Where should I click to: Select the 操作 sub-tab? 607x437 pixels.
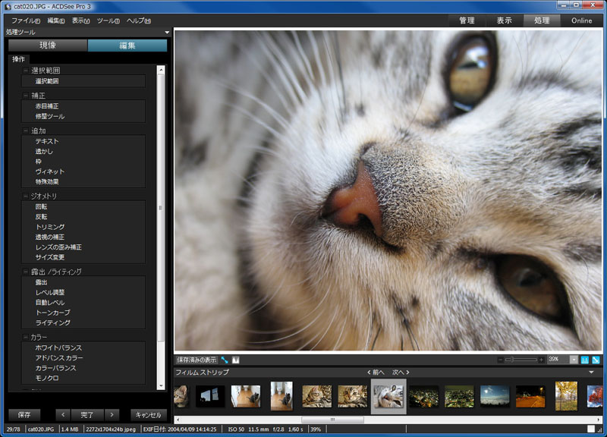click(18, 59)
